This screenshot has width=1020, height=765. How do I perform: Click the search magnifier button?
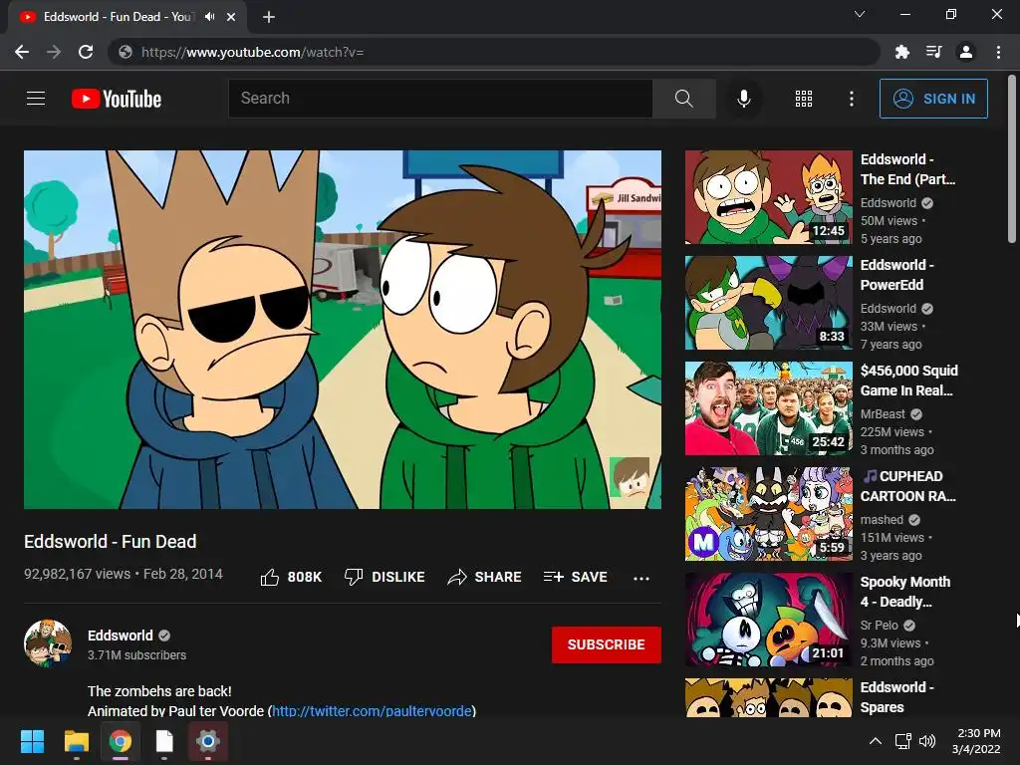(683, 99)
